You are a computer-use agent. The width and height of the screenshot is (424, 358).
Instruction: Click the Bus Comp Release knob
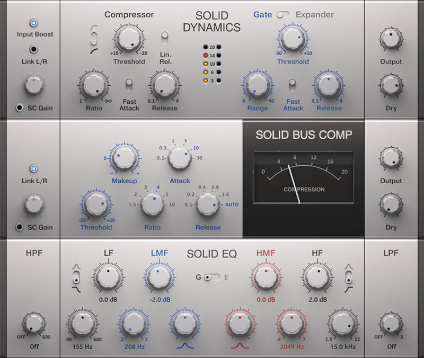pos(208,204)
